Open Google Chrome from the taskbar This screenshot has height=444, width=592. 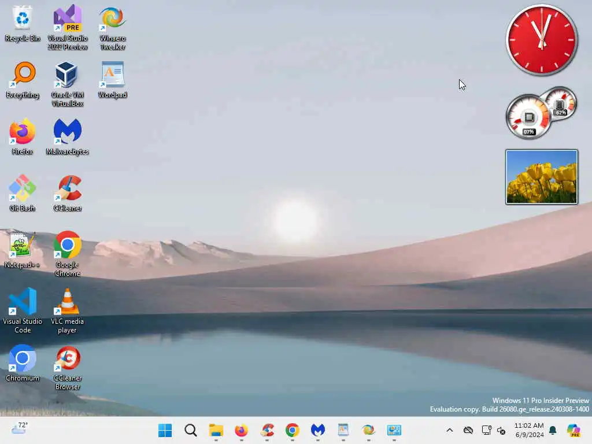(x=292, y=430)
